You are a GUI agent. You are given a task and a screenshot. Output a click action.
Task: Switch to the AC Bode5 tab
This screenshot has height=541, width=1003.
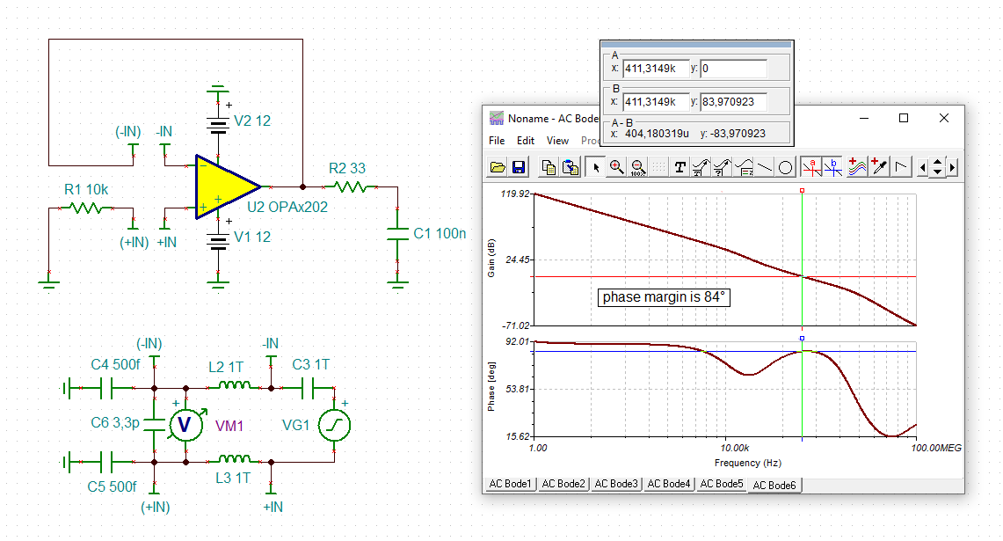click(722, 484)
